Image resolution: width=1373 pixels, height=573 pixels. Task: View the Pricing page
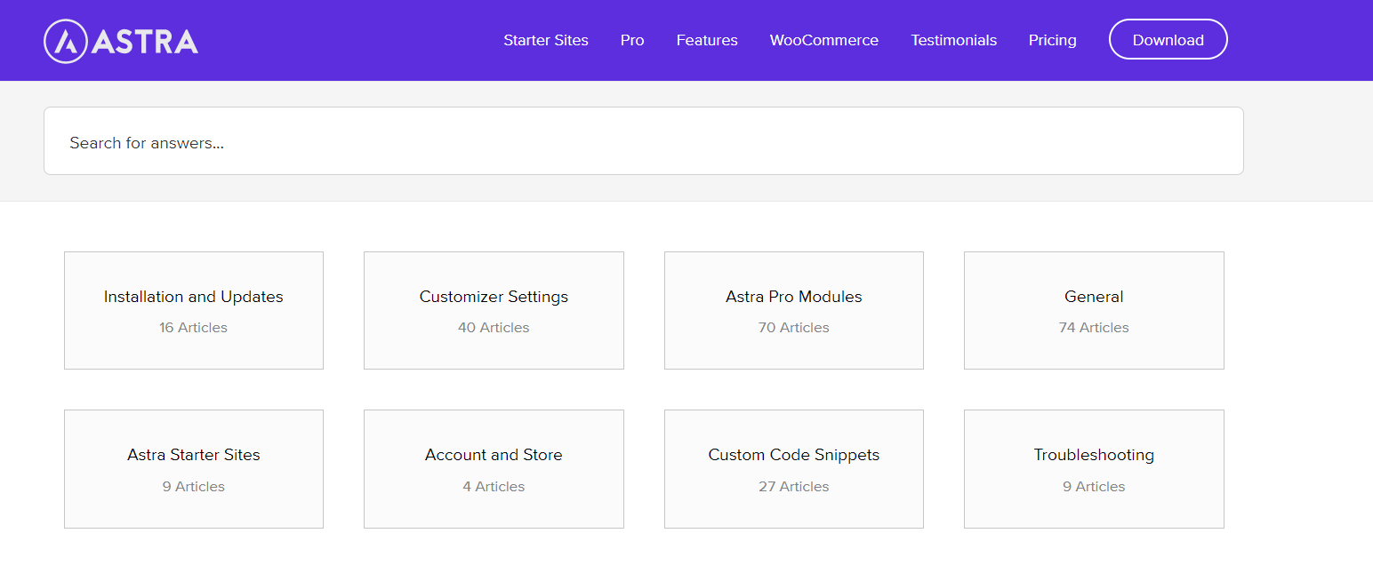pyautogui.click(x=1053, y=40)
